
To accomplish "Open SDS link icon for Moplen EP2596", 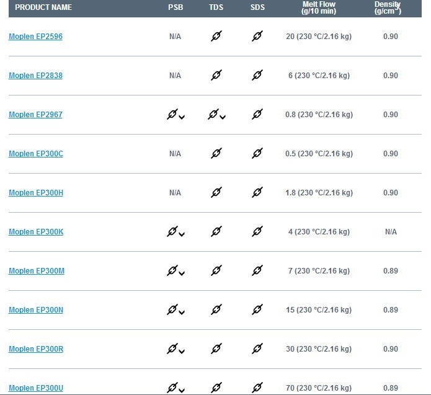I will coord(257,36).
